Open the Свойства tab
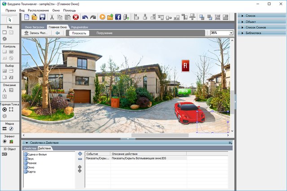 pyautogui.click(x=30, y=148)
